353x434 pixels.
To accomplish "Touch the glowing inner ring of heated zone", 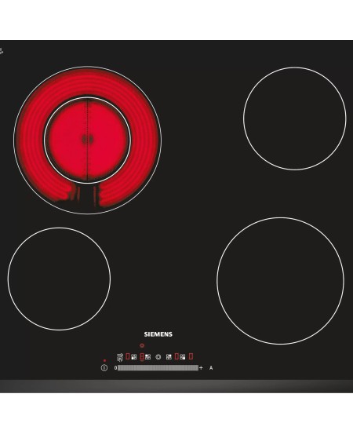I will point(87,140).
